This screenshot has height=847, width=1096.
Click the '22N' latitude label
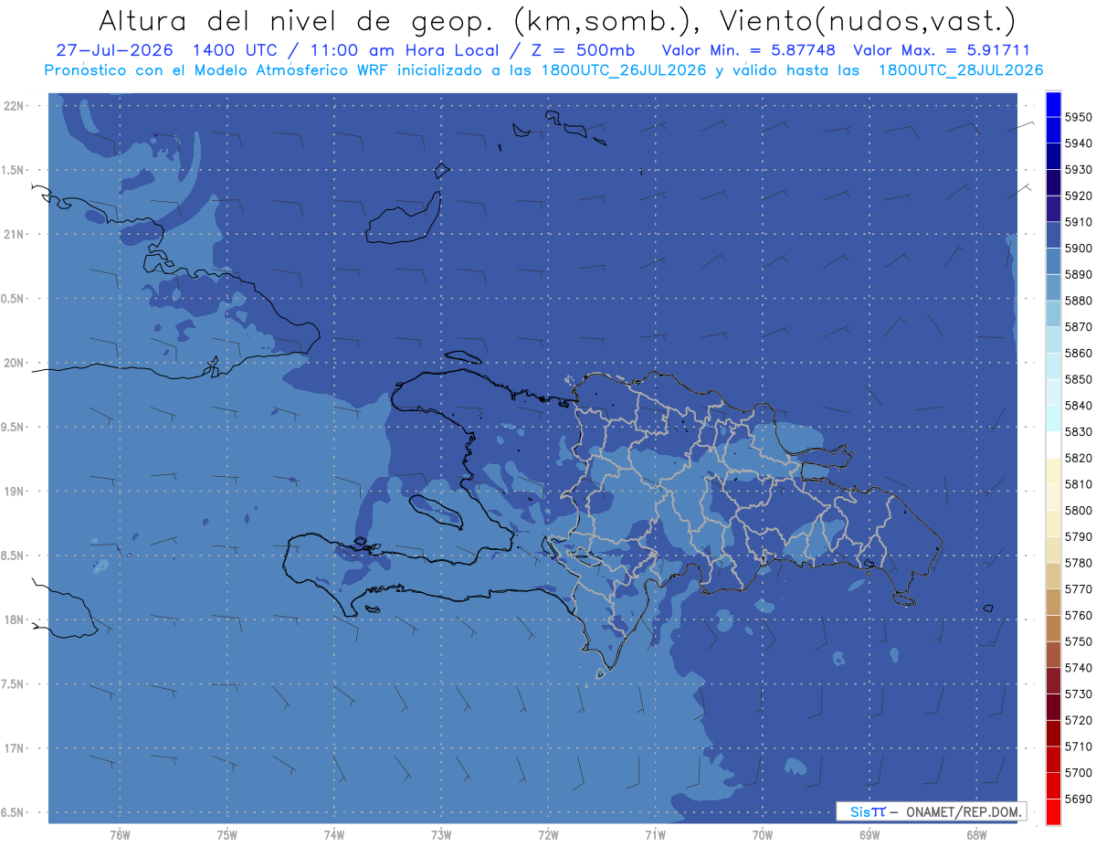point(14,106)
